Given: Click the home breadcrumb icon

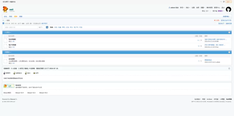Looking at the screenshot, I should pos(3,20).
